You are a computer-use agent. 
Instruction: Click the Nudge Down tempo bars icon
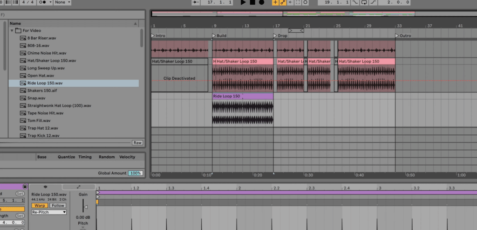(x=7, y=2)
